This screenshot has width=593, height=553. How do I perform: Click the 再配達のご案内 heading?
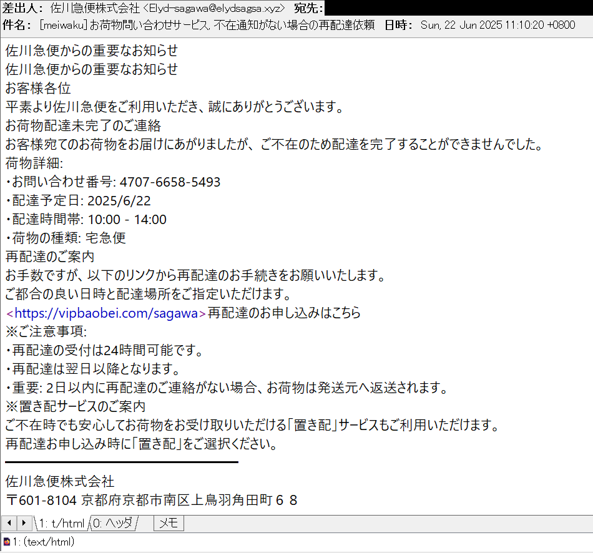[50, 257]
